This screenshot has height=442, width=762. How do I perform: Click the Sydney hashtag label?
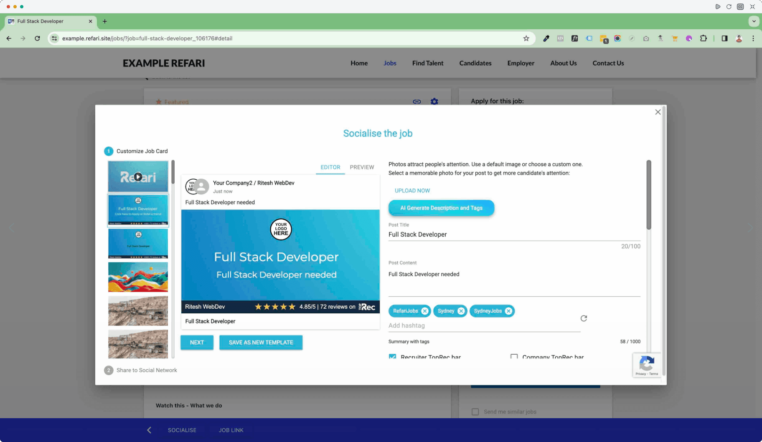[x=446, y=311]
